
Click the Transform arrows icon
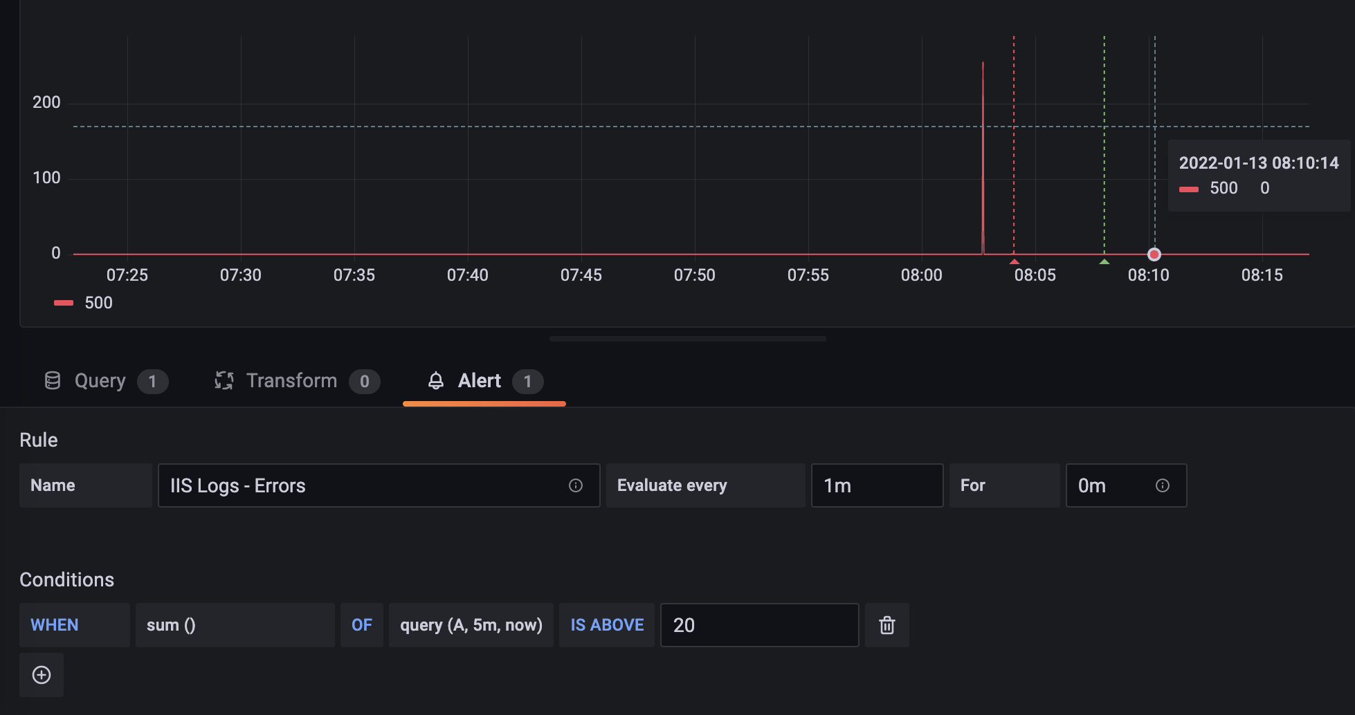coord(225,380)
